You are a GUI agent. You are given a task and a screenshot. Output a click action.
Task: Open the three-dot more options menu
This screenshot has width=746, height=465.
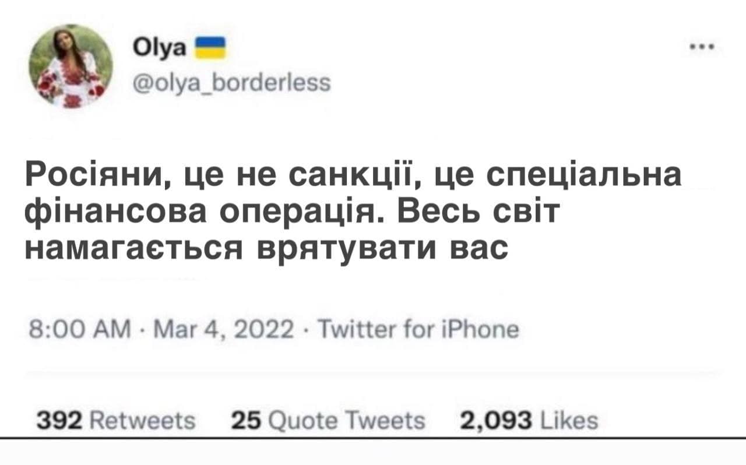[x=699, y=47]
